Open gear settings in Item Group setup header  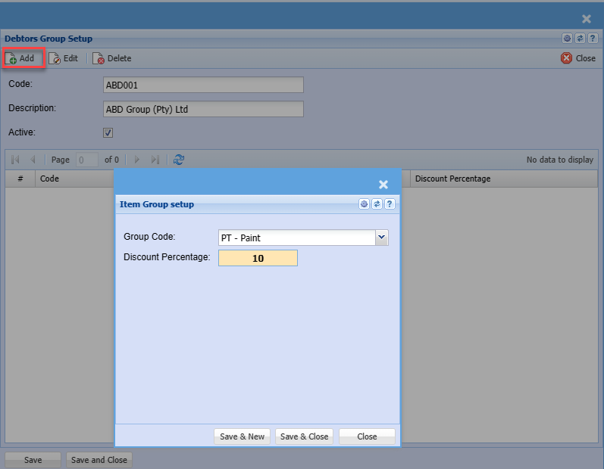pos(365,204)
